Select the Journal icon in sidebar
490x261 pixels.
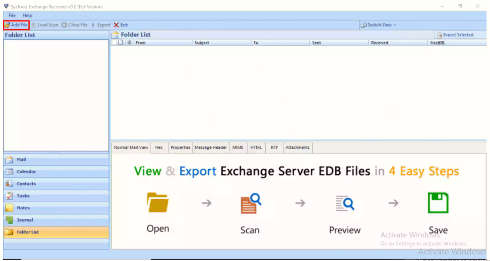click(x=9, y=220)
